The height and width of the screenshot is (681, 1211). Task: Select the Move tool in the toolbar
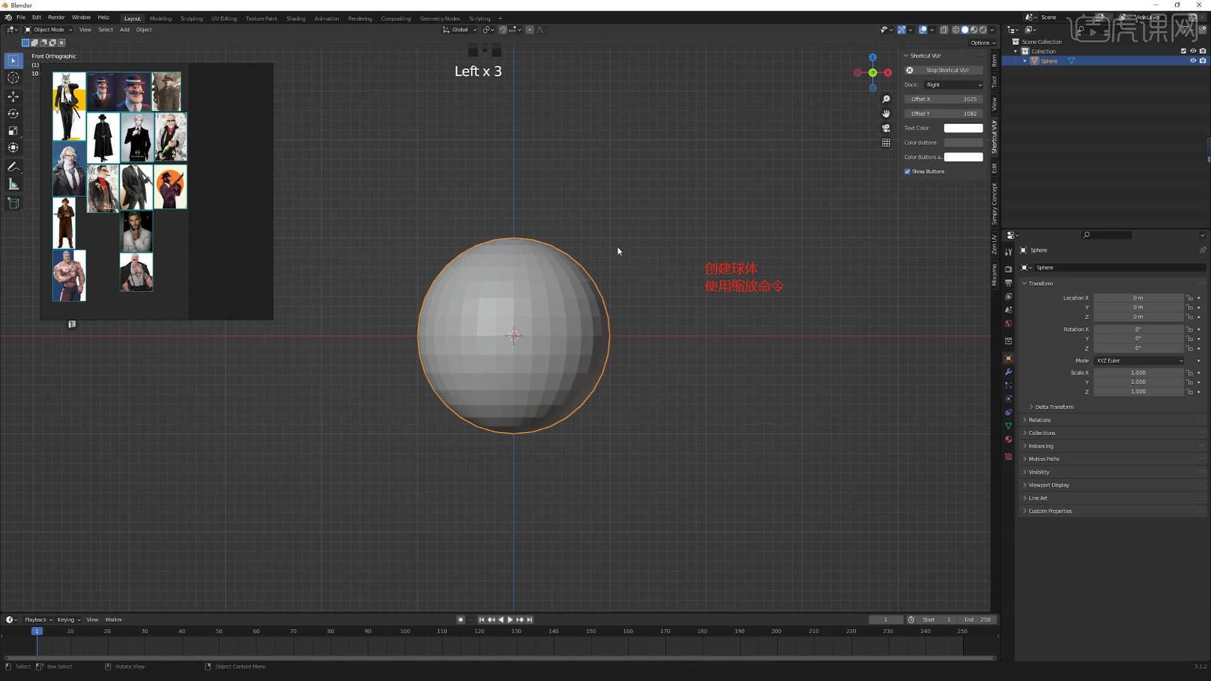click(13, 96)
